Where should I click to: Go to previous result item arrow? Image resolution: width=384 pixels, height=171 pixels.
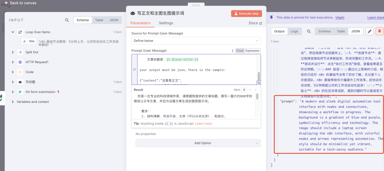[250, 90]
